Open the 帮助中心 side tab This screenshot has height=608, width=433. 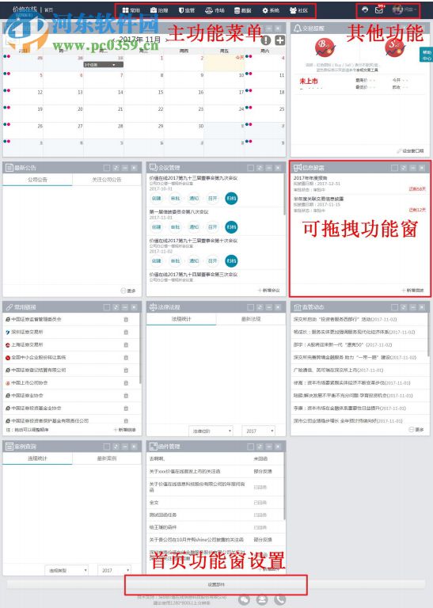pos(427,55)
